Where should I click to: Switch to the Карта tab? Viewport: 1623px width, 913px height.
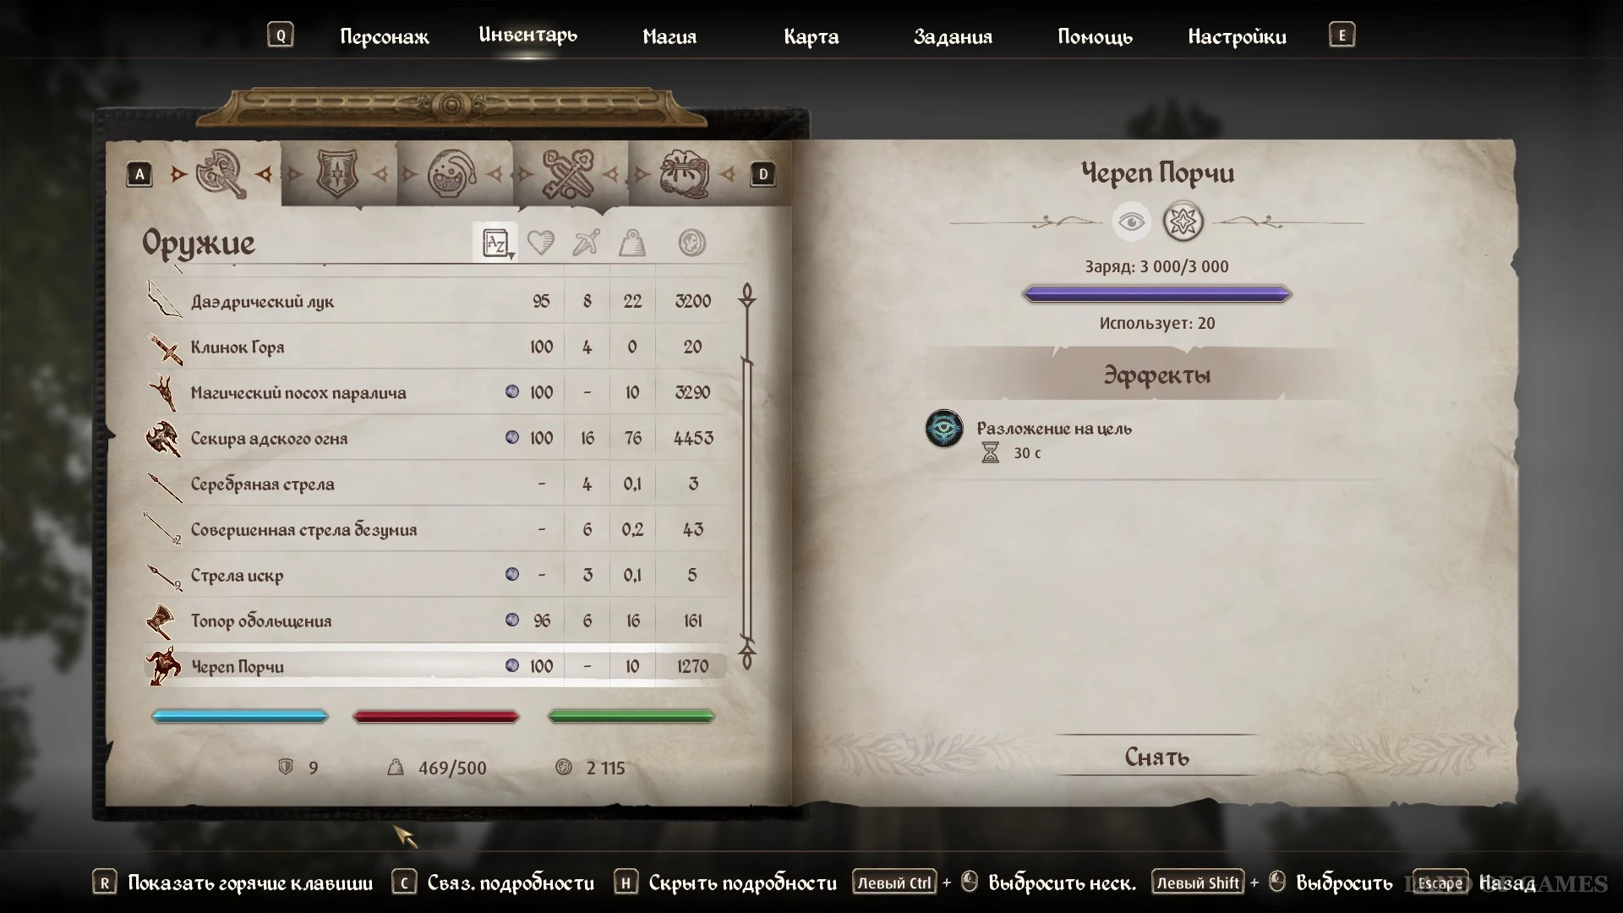[811, 36]
